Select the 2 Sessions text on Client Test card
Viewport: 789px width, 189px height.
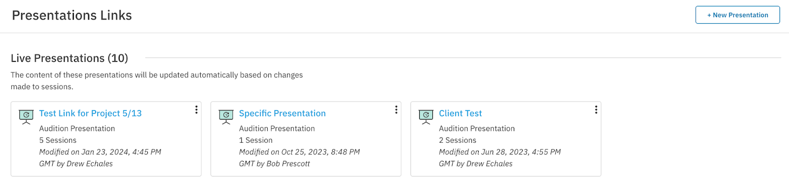458,140
